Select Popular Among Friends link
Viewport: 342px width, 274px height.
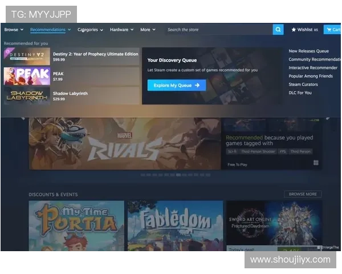tap(311, 76)
